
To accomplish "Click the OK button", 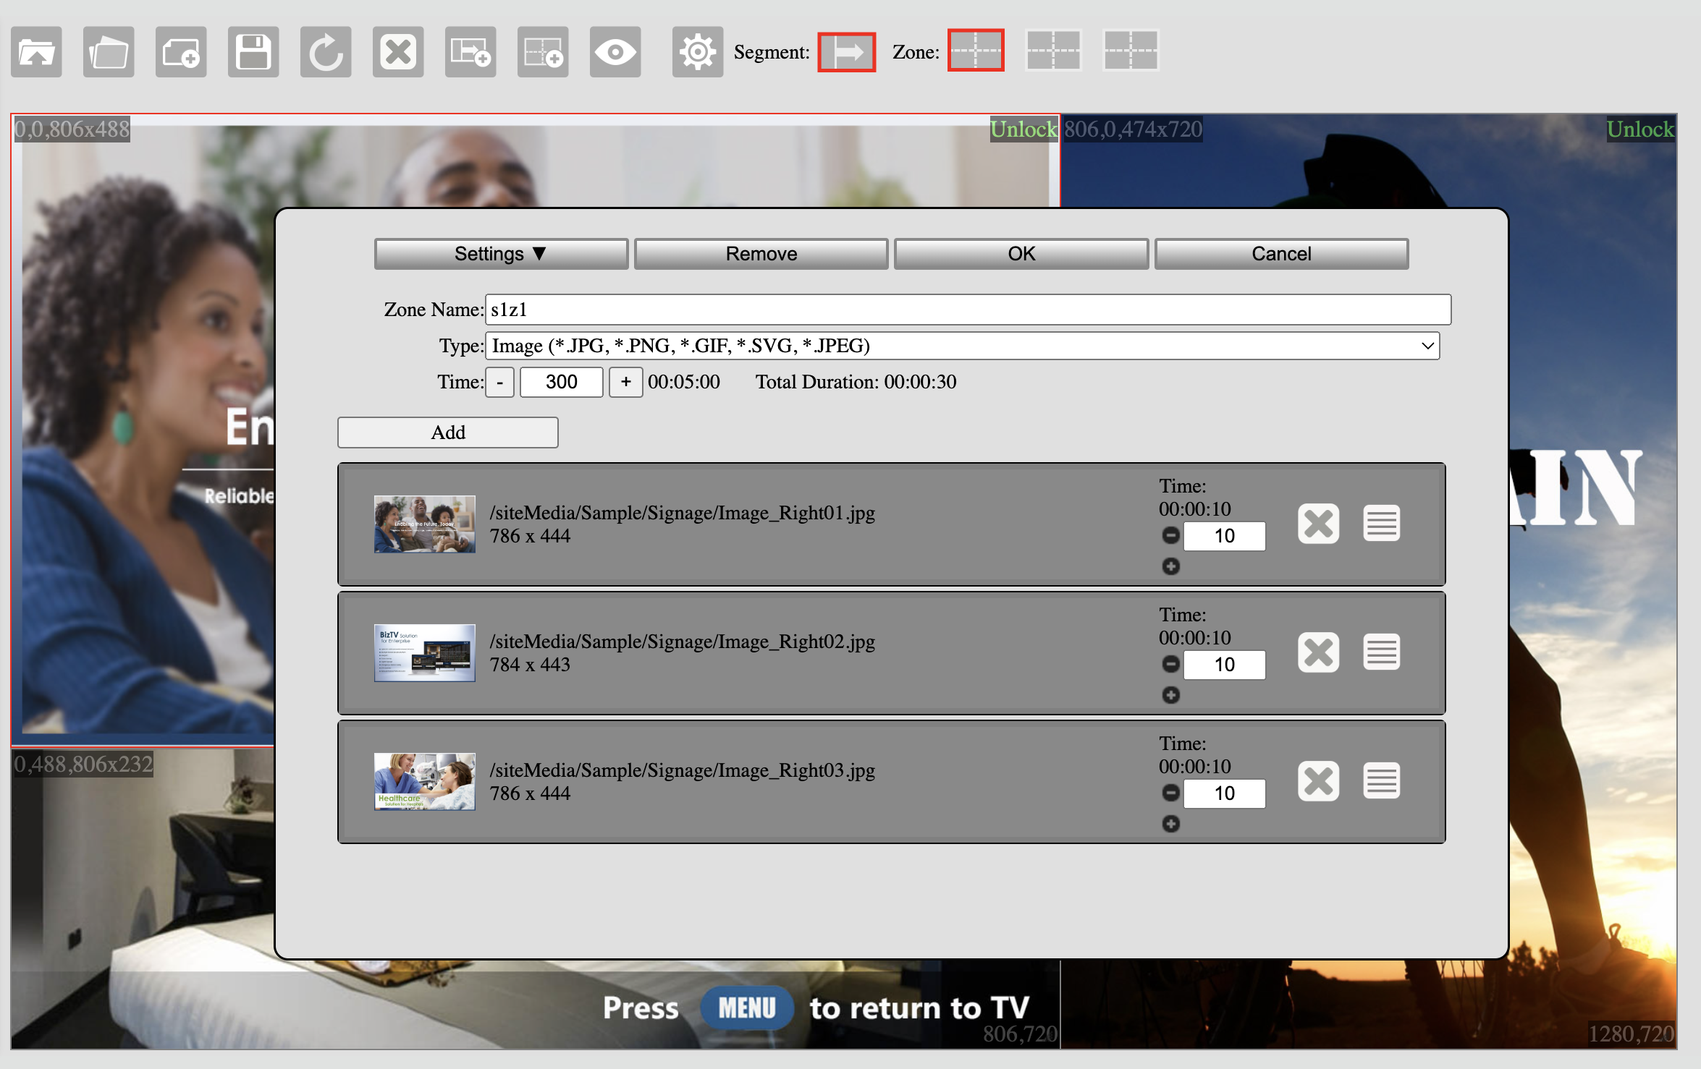I will pos(1021,254).
